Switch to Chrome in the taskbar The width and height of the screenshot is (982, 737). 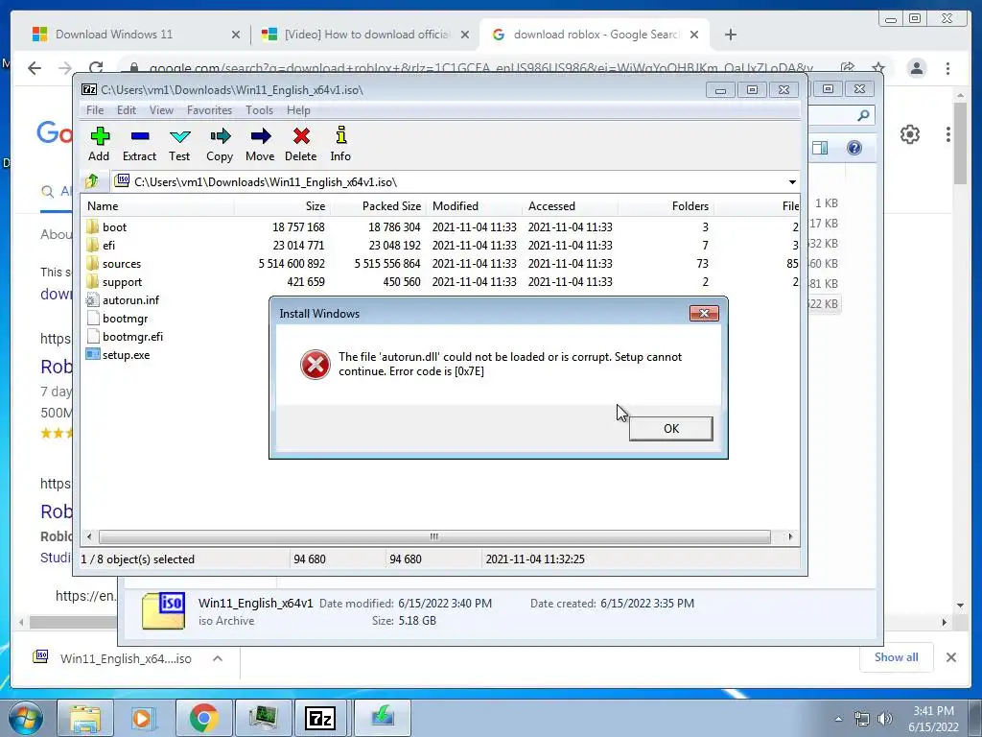click(x=203, y=718)
